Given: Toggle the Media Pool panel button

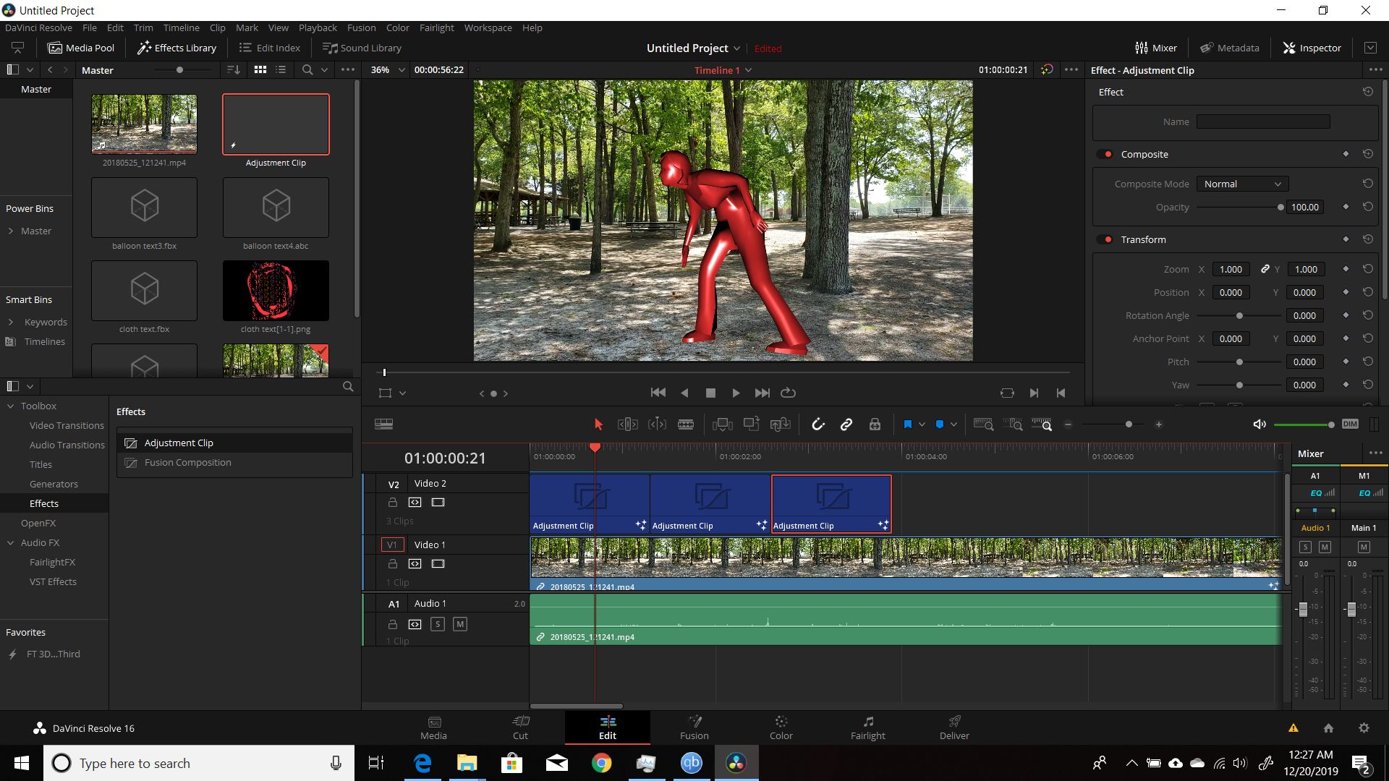Looking at the screenshot, I should [x=81, y=48].
